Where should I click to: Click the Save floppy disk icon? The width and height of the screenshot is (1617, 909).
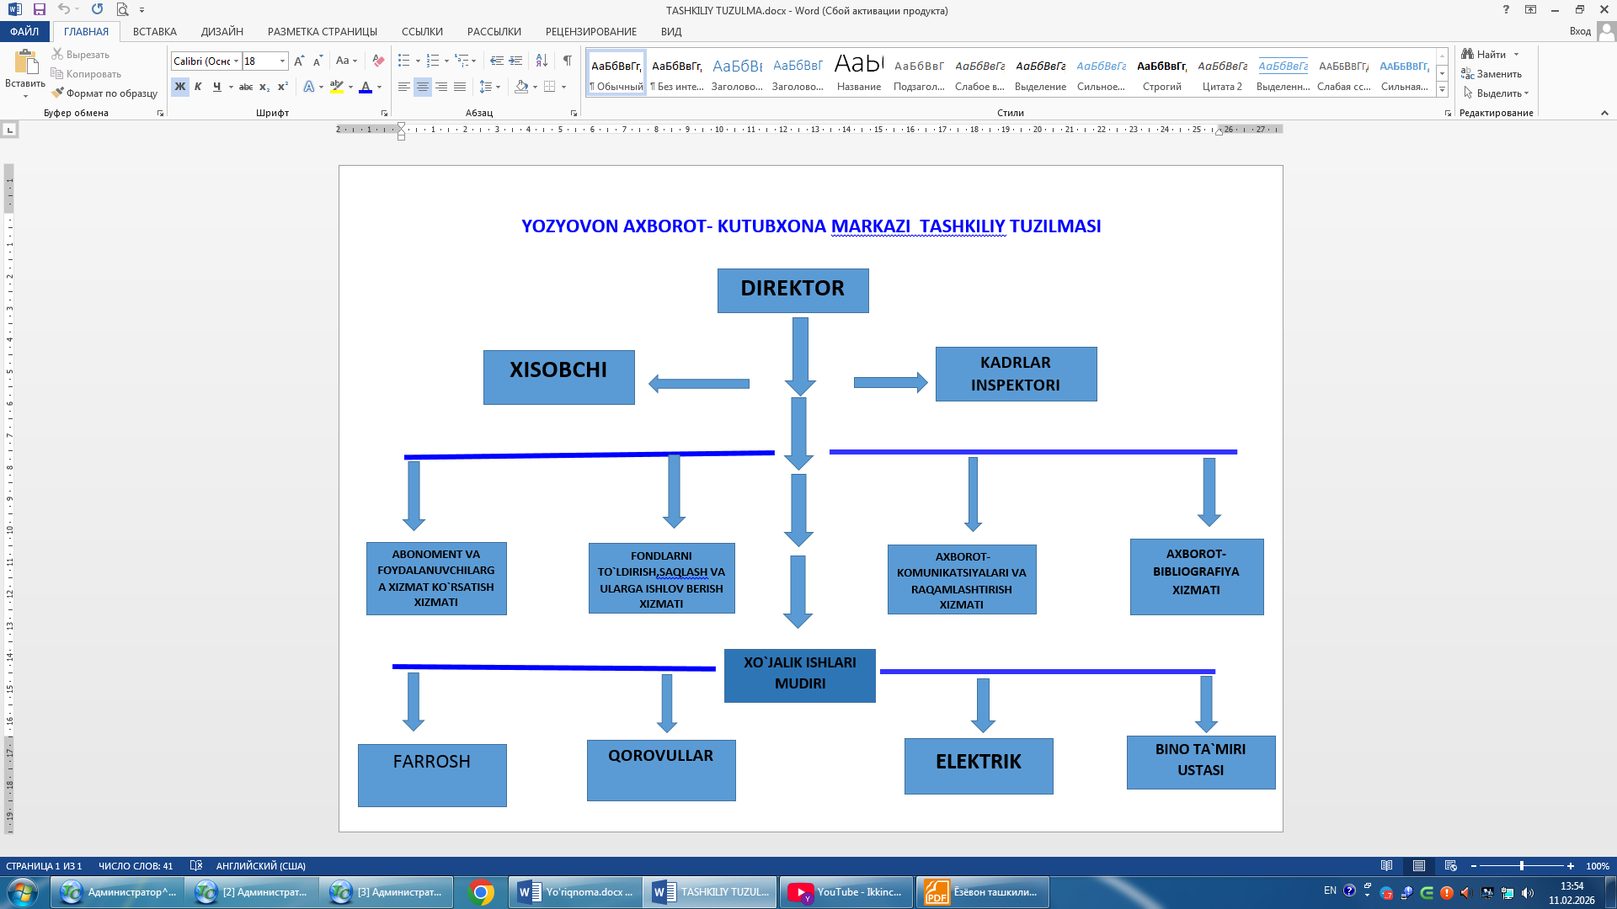point(39,9)
